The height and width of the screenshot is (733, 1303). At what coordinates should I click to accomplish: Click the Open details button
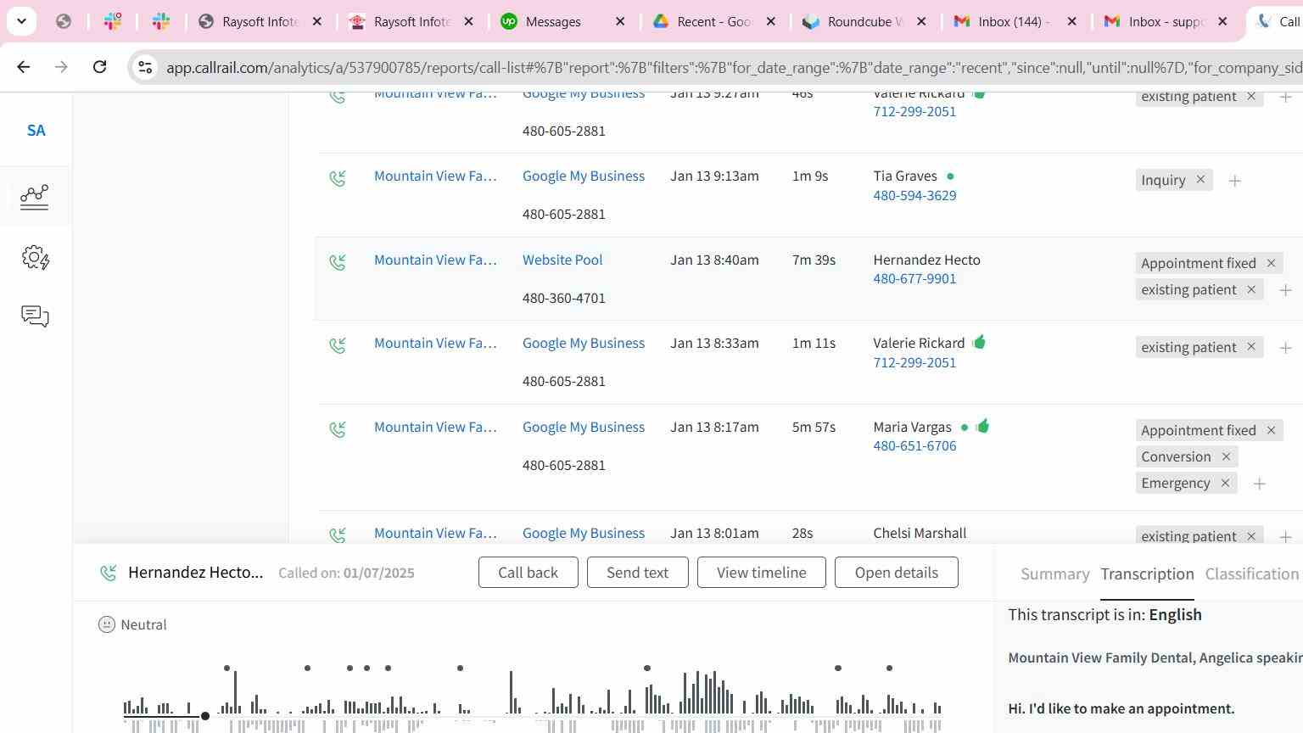pos(897,573)
